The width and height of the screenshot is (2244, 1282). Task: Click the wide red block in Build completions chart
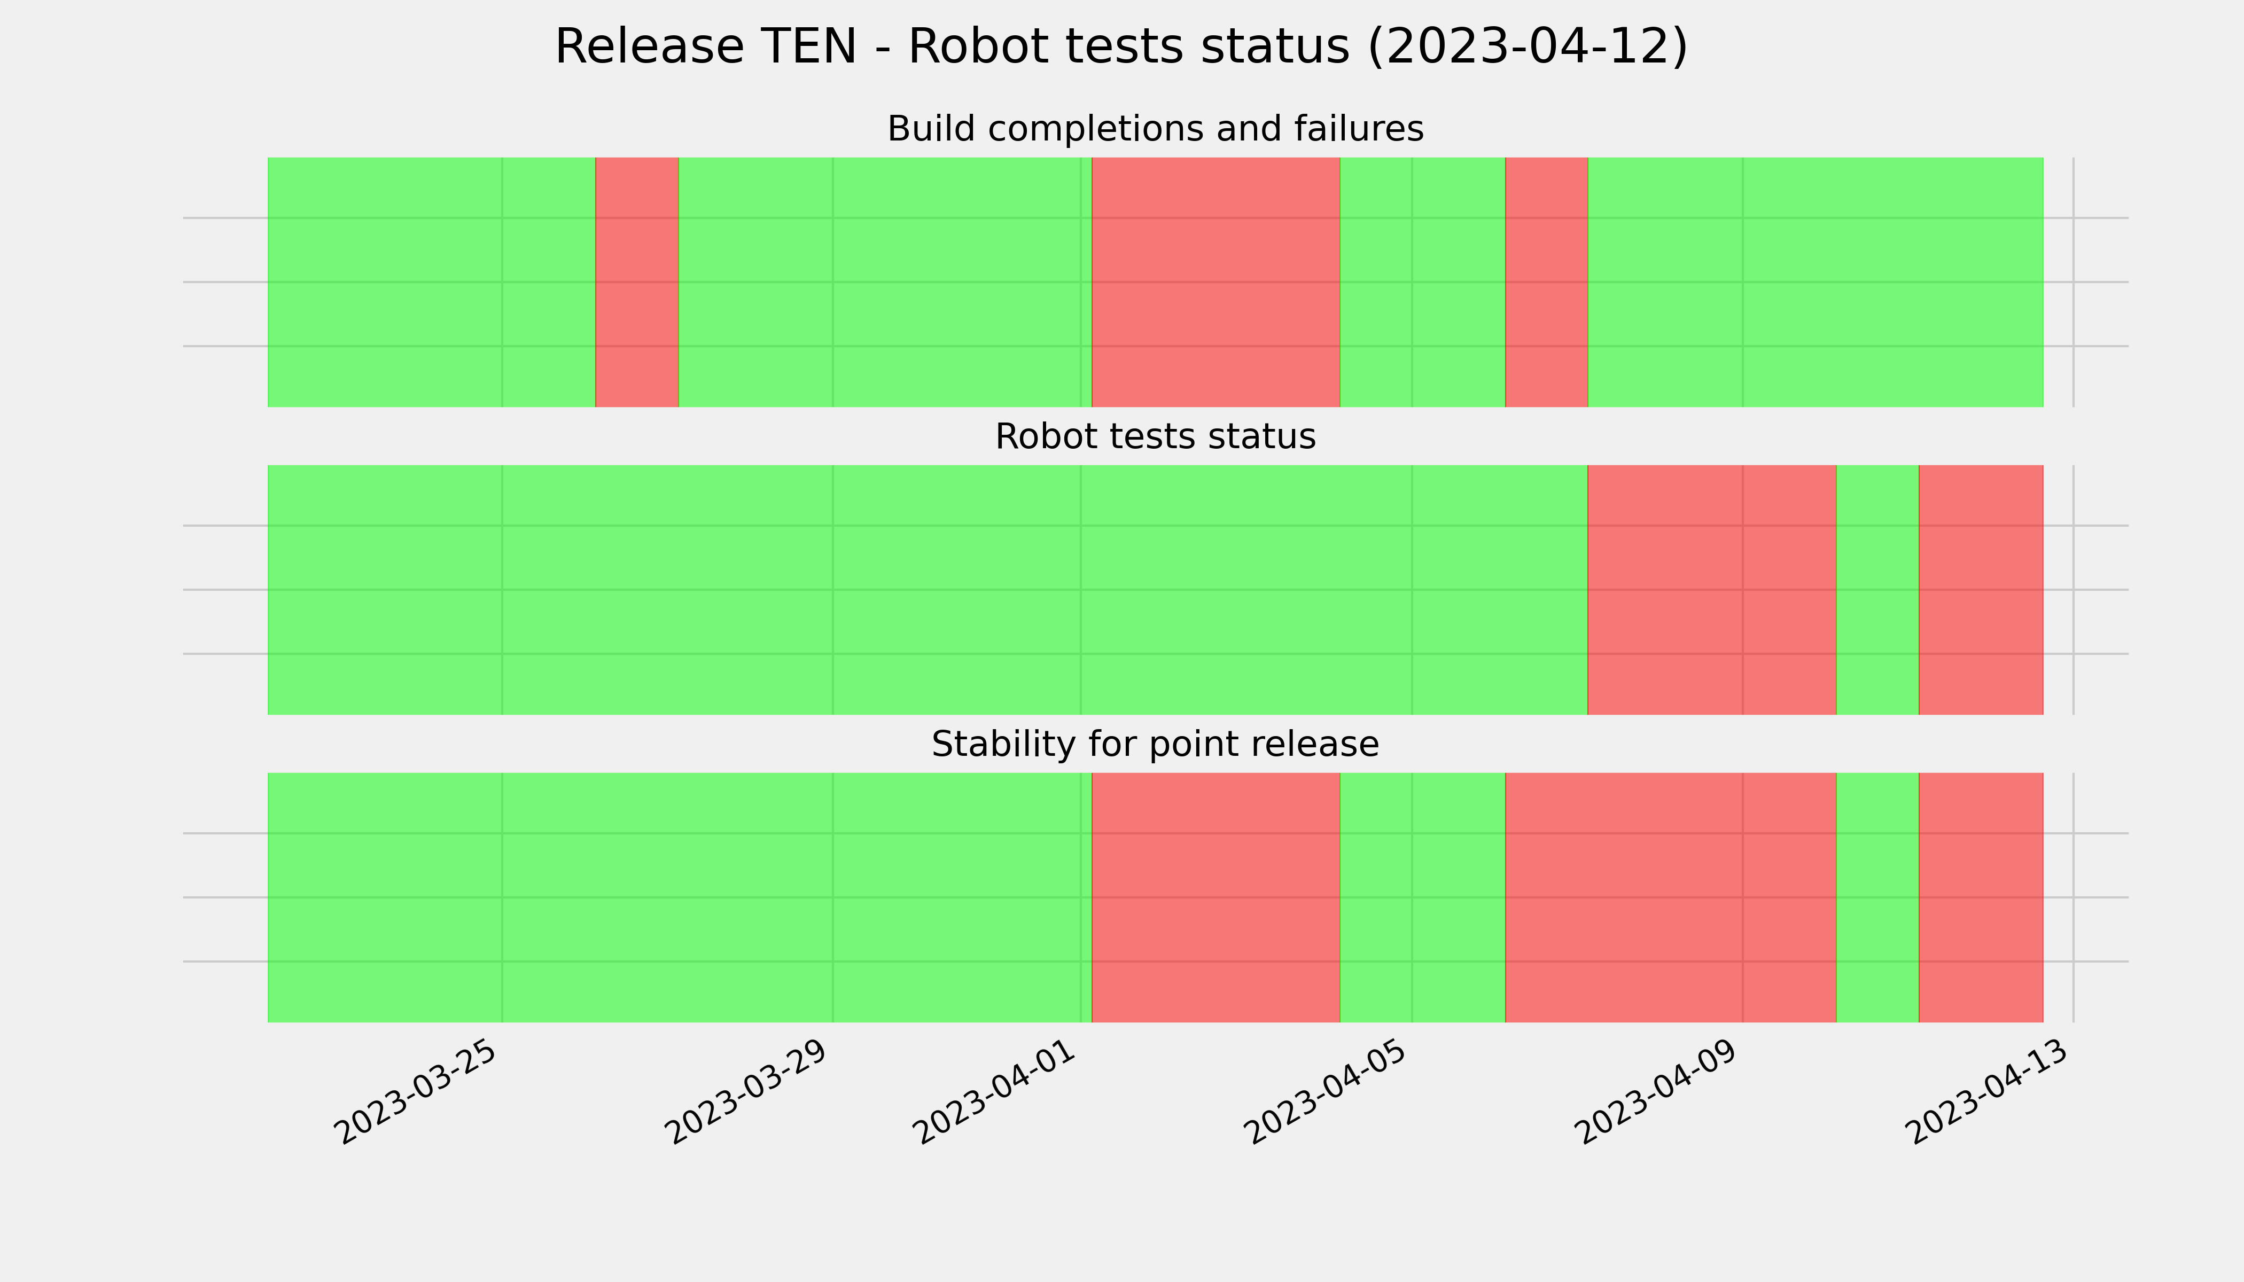[1215, 282]
